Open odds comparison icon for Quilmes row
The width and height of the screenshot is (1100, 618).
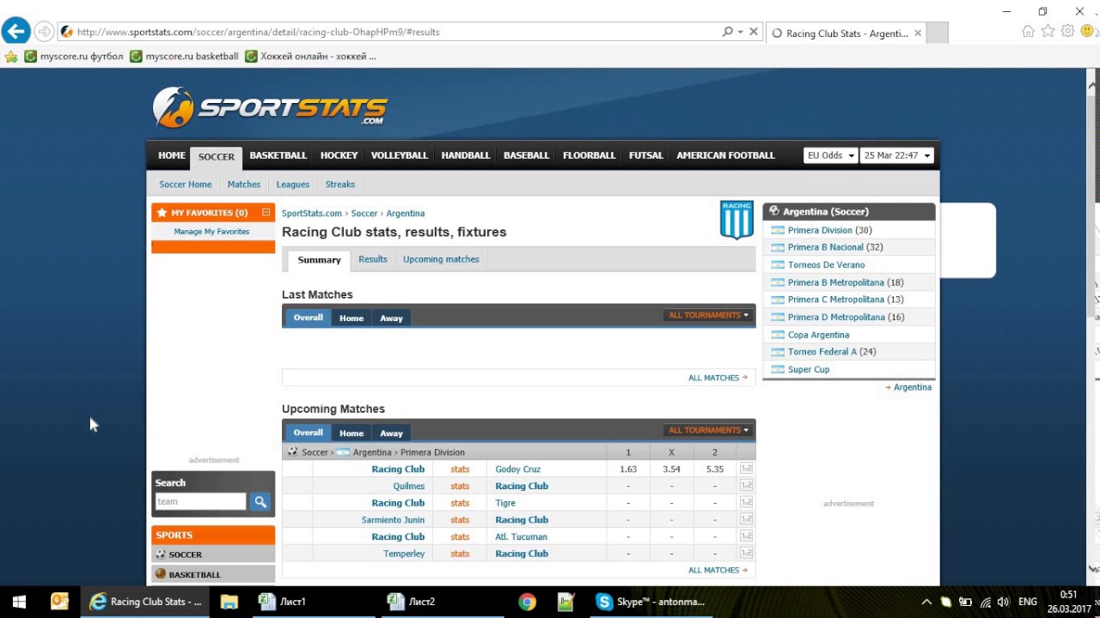(x=746, y=486)
